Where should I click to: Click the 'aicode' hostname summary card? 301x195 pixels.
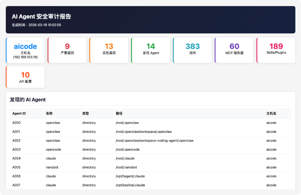(x=25, y=50)
